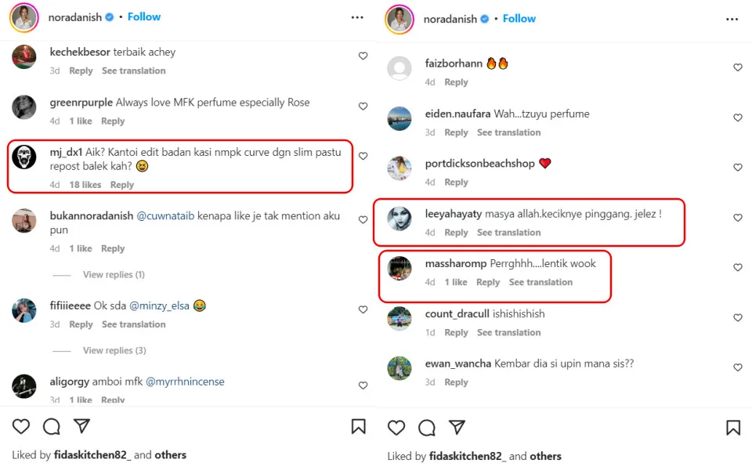Save the right post with bookmark icon

(733, 428)
